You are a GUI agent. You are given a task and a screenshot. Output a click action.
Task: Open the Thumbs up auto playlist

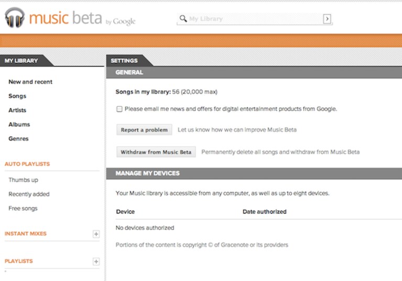(x=23, y=180)
